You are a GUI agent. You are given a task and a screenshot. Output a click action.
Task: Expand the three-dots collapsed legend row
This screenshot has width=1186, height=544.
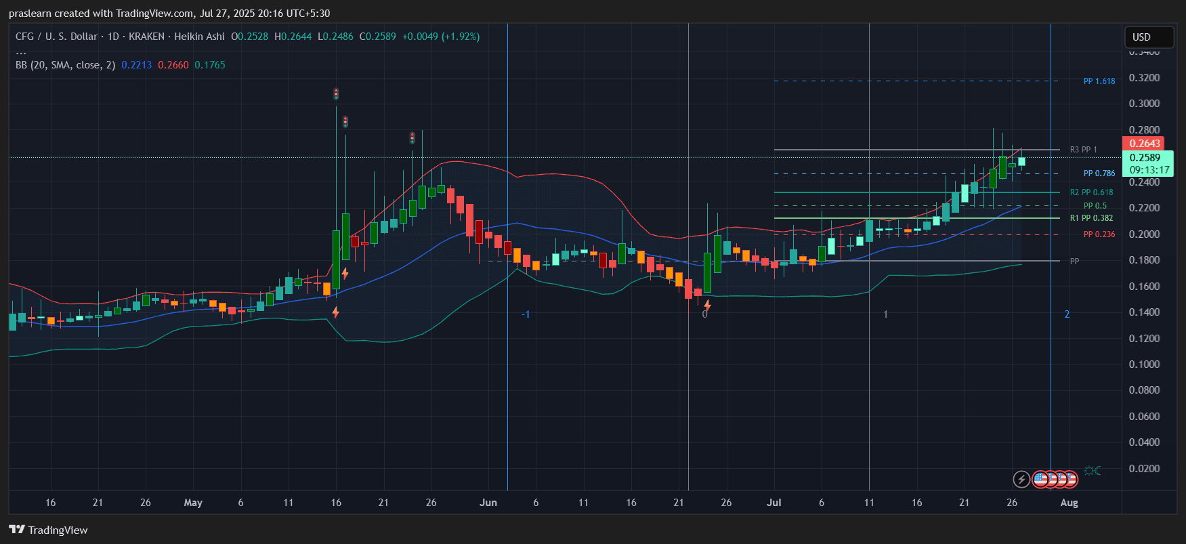21,51
